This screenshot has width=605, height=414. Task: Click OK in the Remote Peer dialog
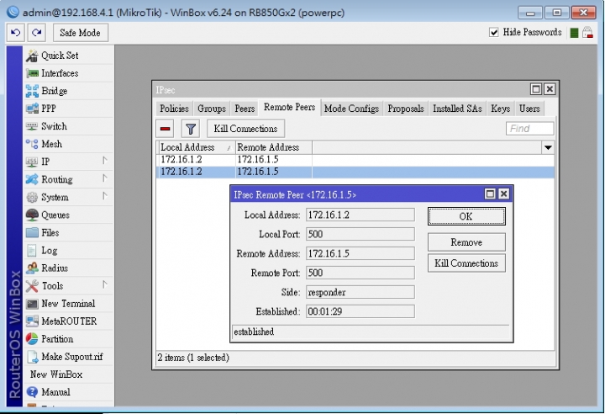tap(466, 216)
